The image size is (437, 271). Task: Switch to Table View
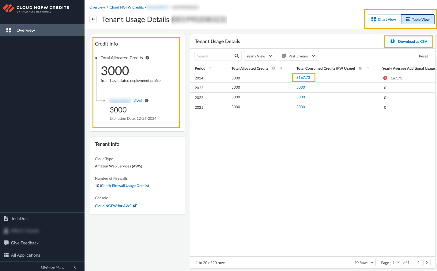(x=418, y=19)
